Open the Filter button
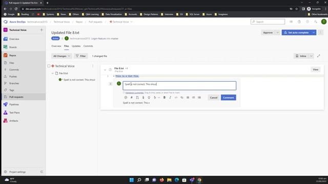This screenshot has width=328, height=184. pyautogui.click(x=81, y=56)
